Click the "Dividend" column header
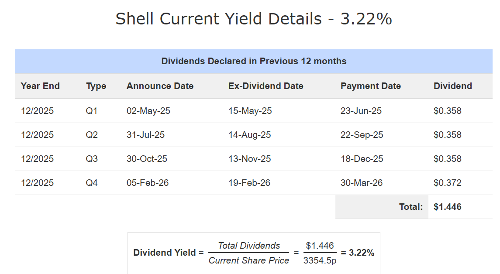Screen dimensions: 500x274 (x=452, y=86)
